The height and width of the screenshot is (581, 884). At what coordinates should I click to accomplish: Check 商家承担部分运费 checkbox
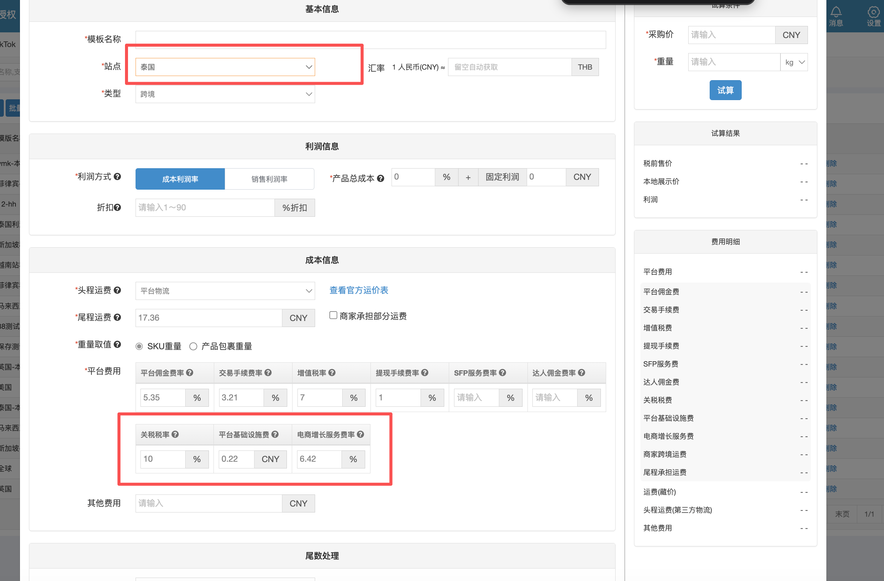(x=333, y=315)
